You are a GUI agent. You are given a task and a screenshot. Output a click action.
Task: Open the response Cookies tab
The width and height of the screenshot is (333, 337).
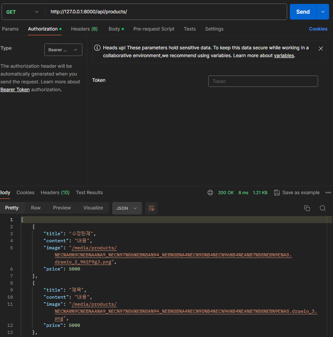pos(25,193)
